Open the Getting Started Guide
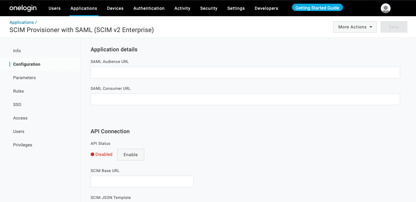Screen dimensions: 416x202 317,7
